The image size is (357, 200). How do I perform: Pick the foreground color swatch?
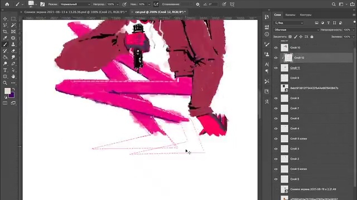point(7,91)
